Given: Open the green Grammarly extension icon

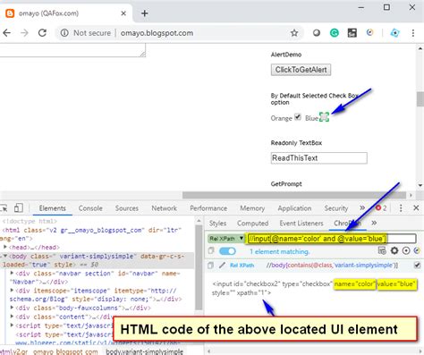Looking at the screenshot, I should coord(335,33).
